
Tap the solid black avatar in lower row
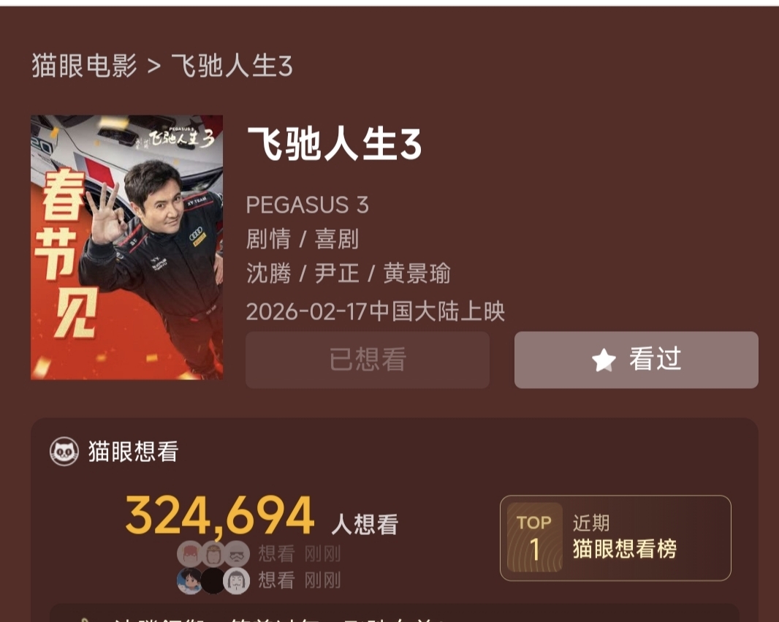coord(213,581)
